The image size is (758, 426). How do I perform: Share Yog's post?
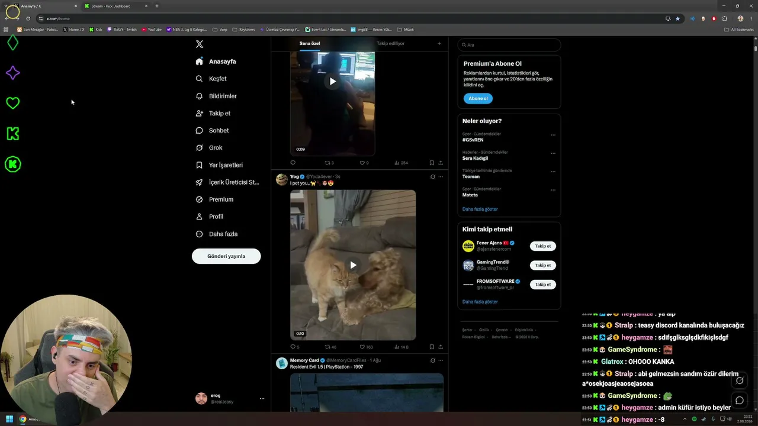point(441,347)
